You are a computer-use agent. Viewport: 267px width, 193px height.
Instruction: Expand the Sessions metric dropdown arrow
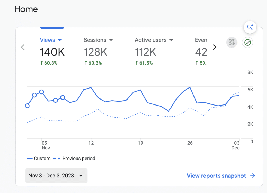[x=111, y=40]
